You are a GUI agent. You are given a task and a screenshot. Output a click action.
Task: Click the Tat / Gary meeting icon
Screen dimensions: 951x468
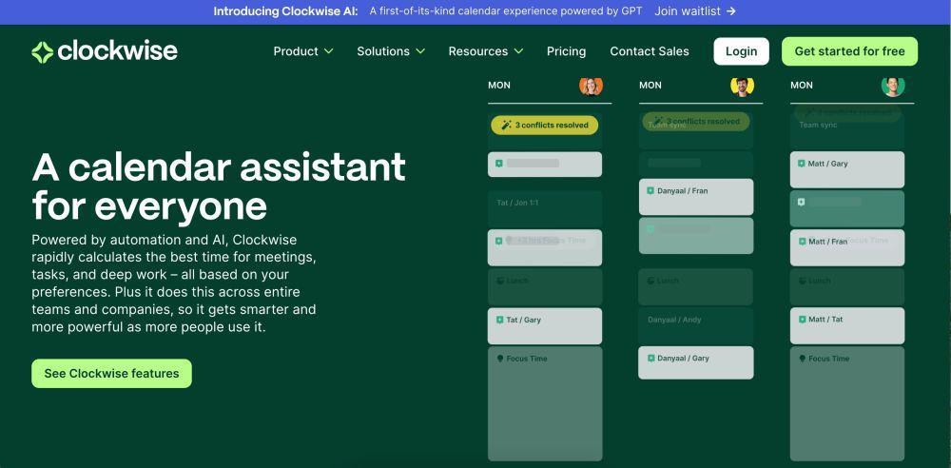click(499, 320)
